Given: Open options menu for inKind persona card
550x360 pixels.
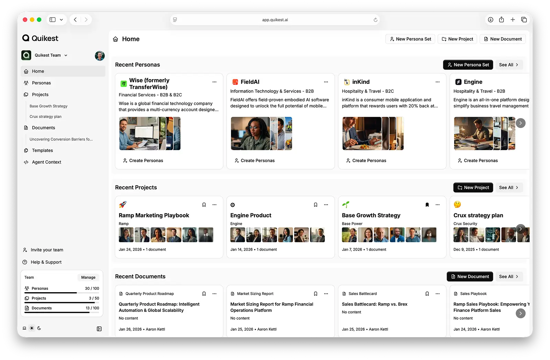Looking at the screenshot, I should (x=438, y=82).
